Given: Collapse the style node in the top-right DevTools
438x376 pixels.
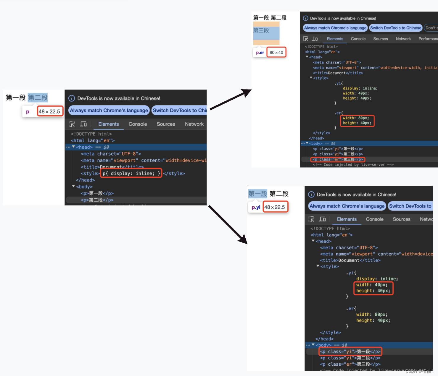Looking at the screenshot, I should click(x=311, y=78).
